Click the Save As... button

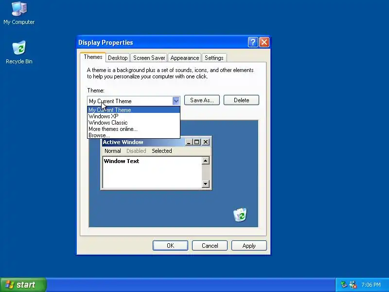[x=202, y=100]
